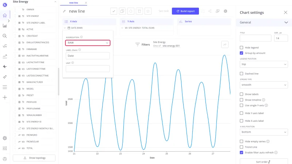Open the hamburger list sidebar icon
The width and height of the screenshot is (292, 164).
(x=5, y=87)
